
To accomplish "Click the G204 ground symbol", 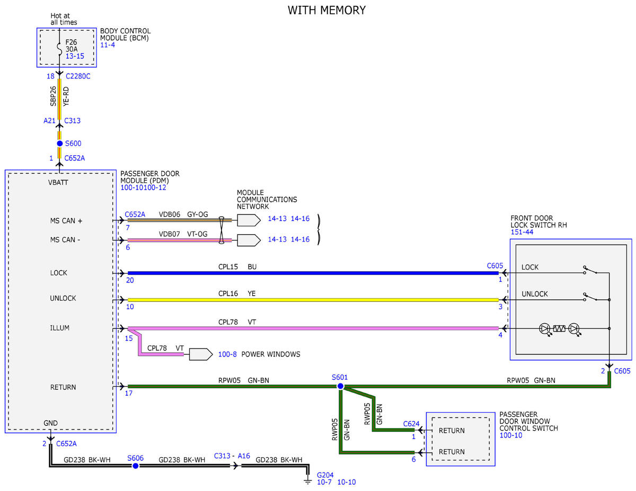I will click(308, 481).
